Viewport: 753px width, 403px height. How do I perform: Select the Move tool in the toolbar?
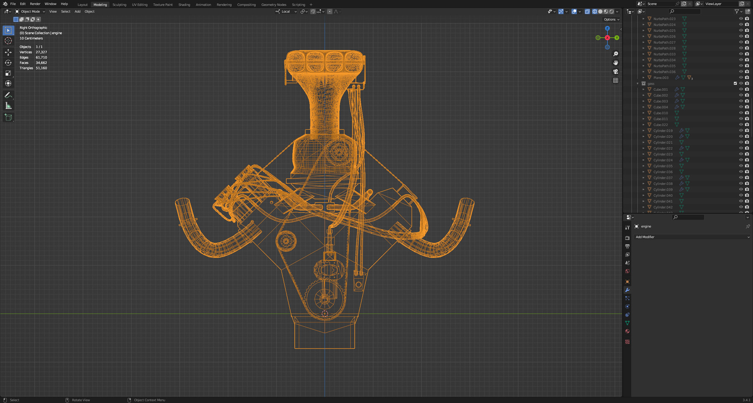point(8,52)
